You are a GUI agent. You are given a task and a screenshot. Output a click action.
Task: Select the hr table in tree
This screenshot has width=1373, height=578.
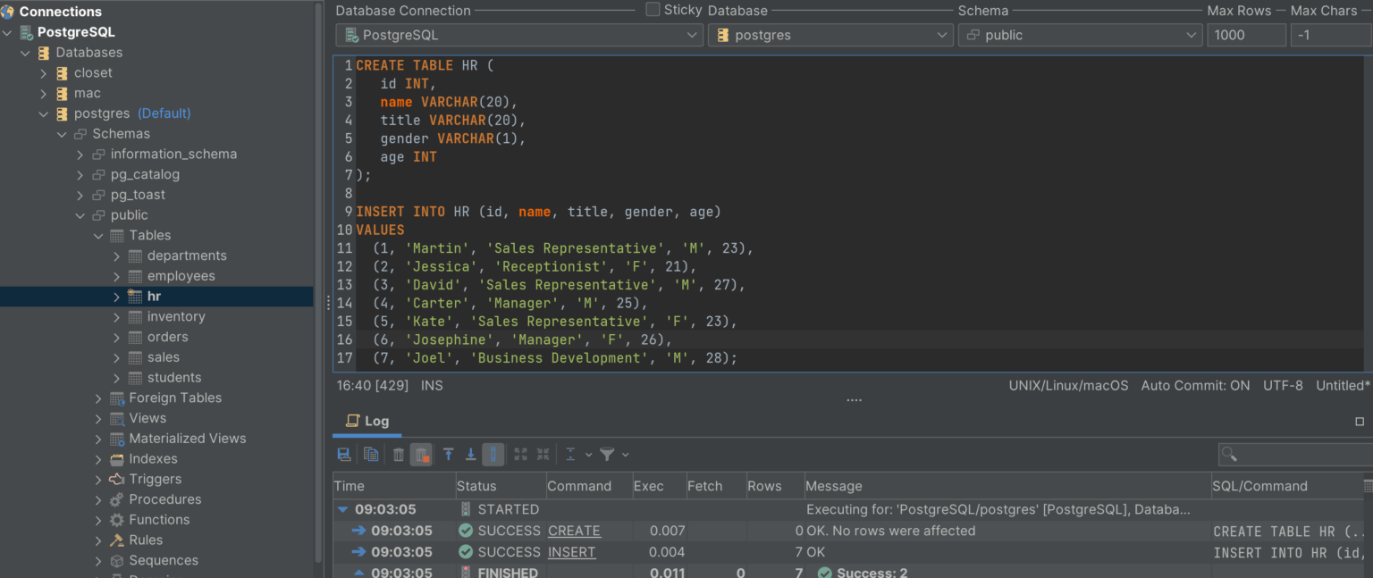155,296
